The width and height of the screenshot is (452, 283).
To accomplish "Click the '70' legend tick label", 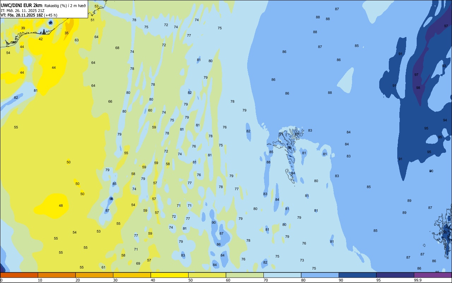I will pos(266,280).
